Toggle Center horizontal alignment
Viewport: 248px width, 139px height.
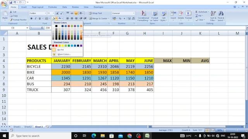[x=72, y=19]
